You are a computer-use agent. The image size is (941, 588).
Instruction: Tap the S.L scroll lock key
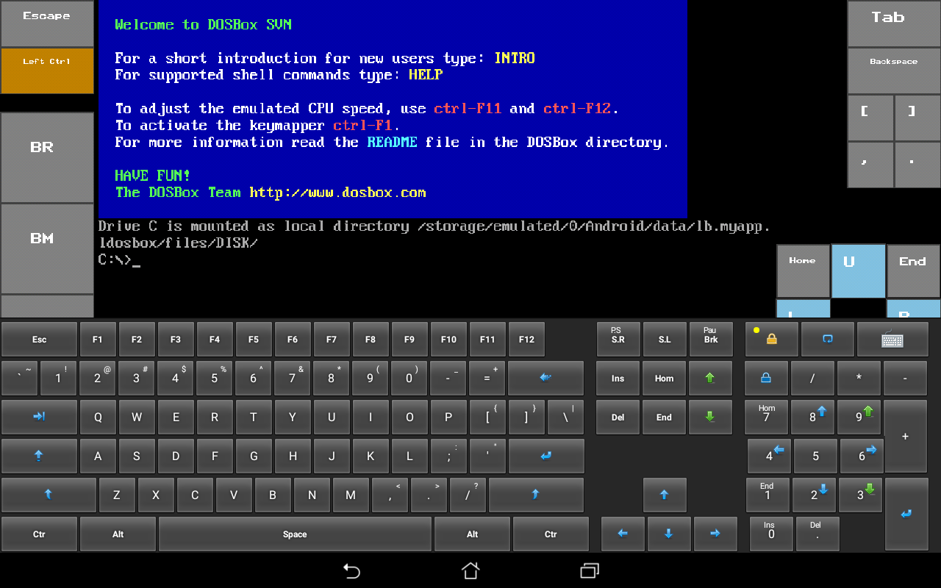(664, 339)
